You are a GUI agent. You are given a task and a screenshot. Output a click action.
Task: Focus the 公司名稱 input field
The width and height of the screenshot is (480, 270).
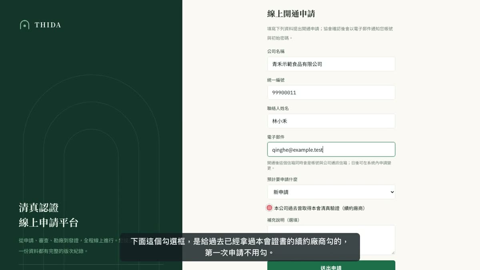click(x=331, y=64)
